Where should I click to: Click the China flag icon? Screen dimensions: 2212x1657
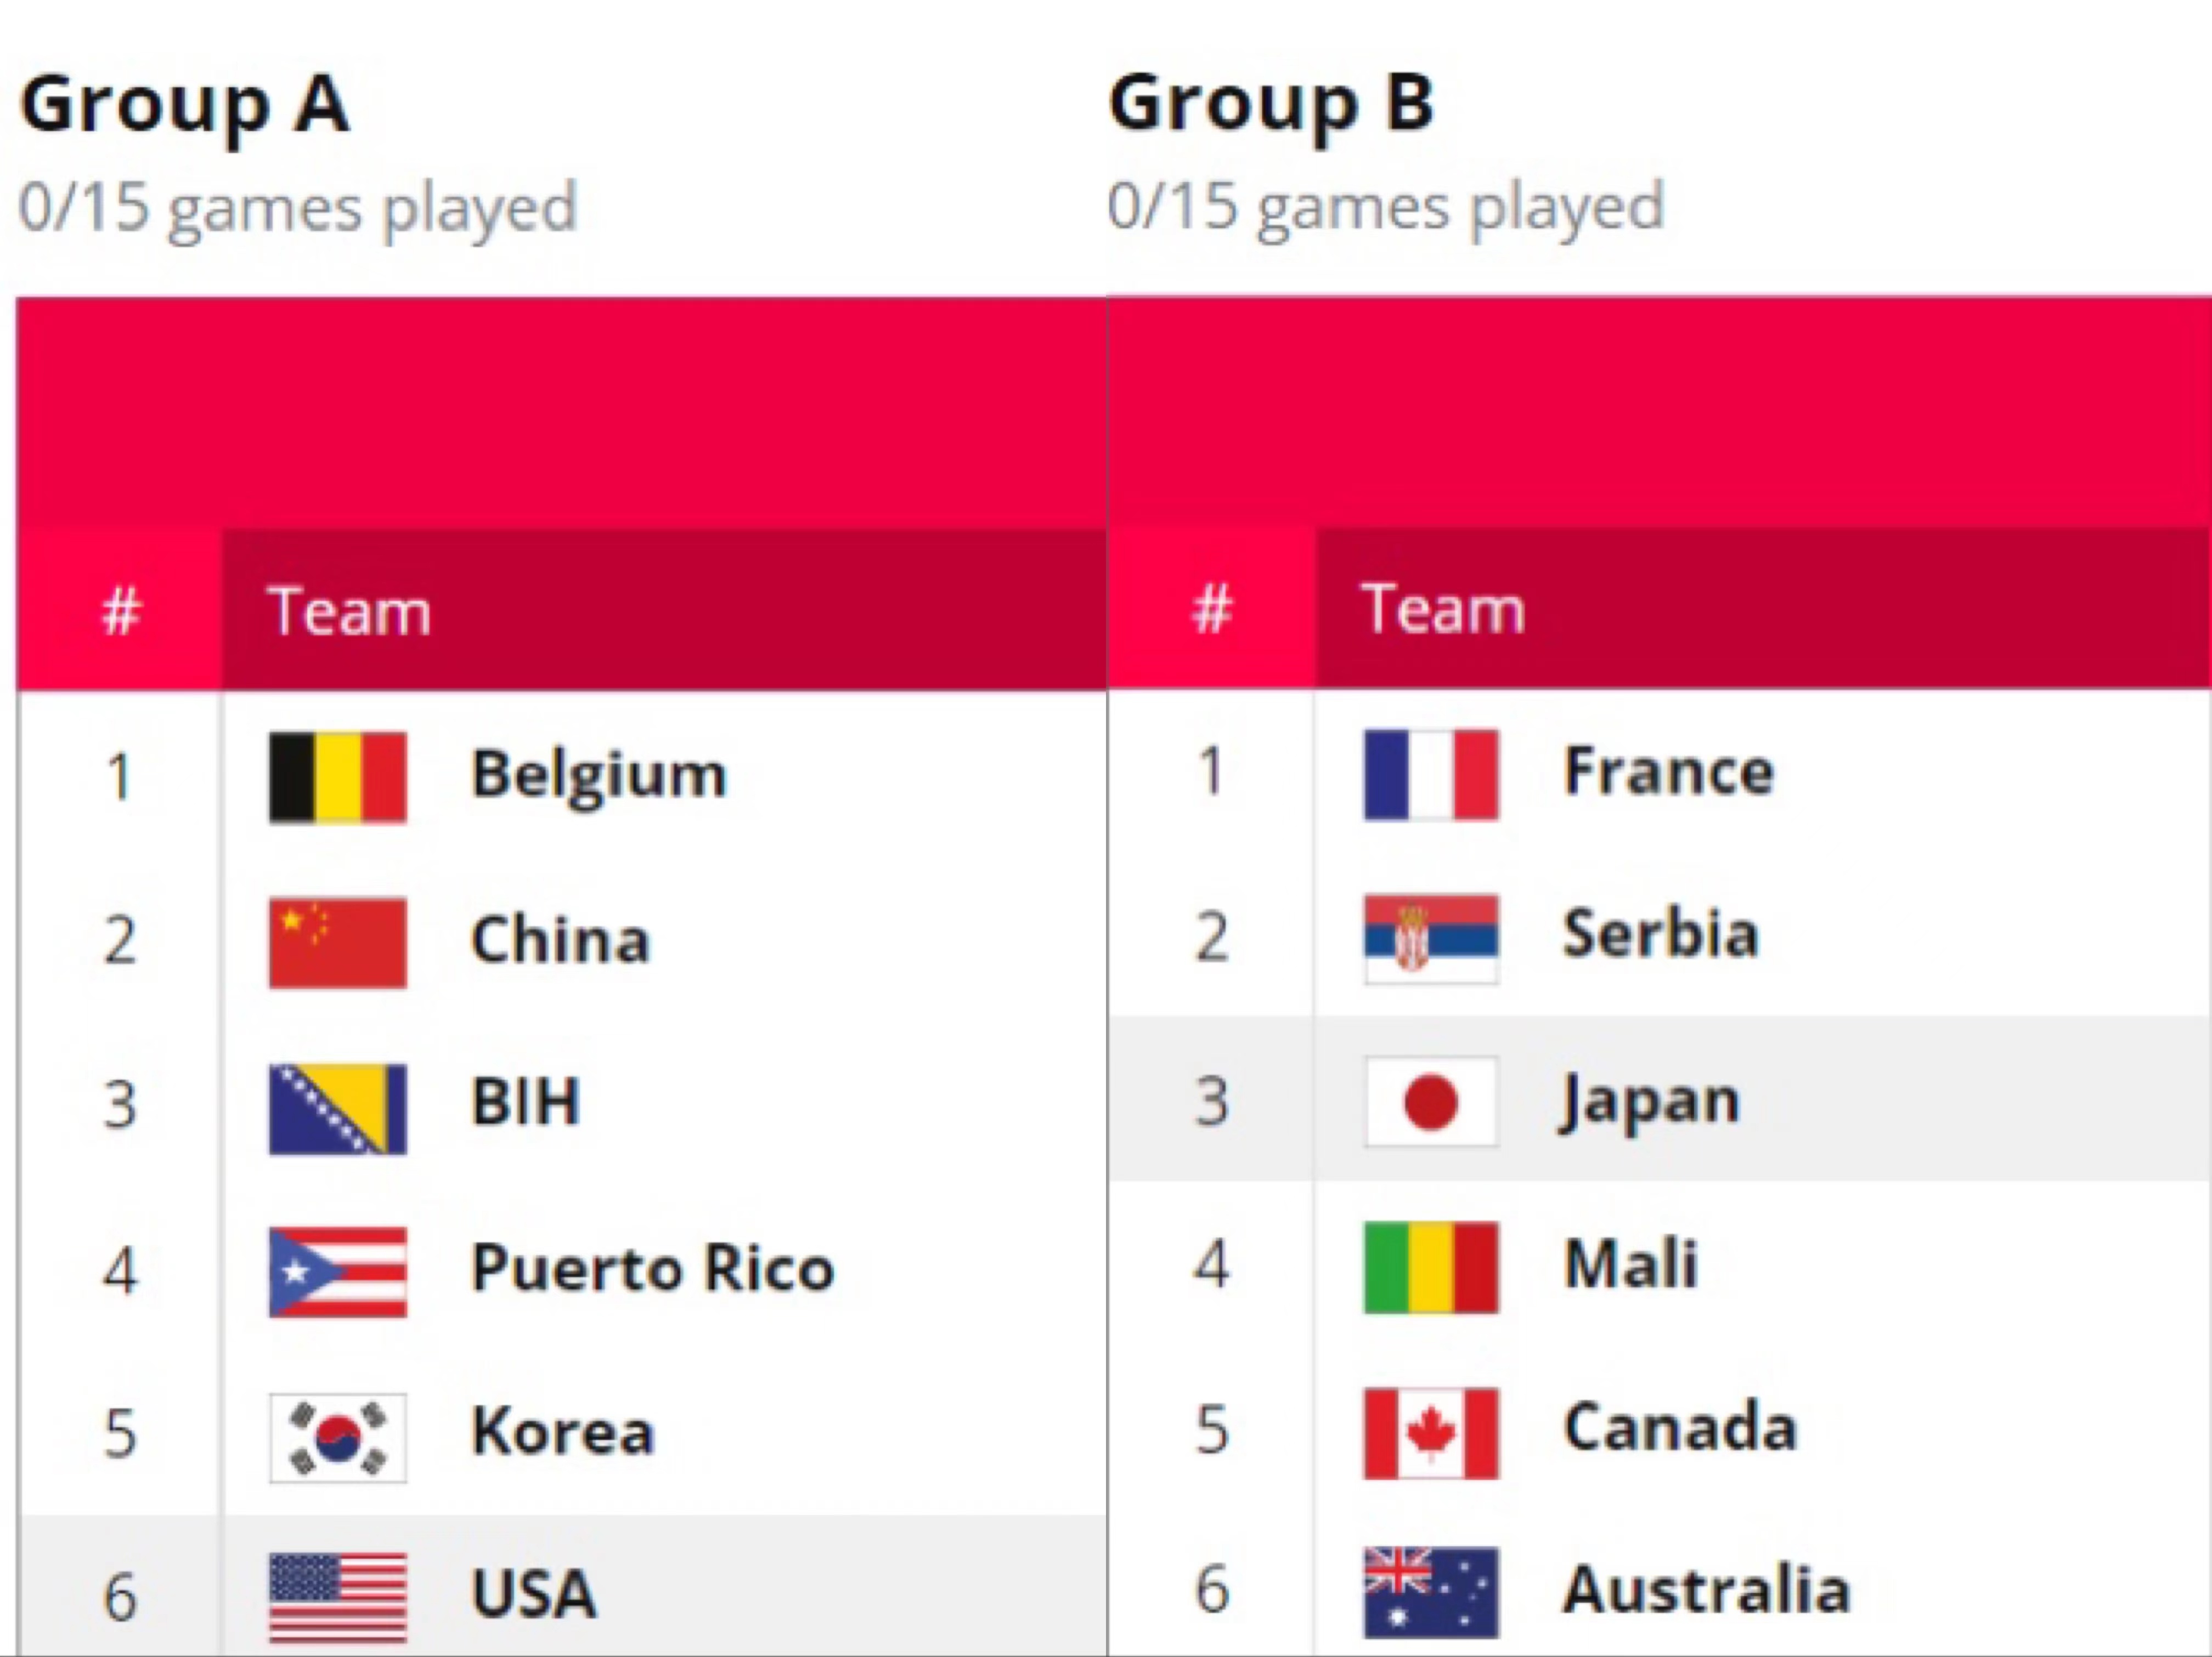(338, 943)
